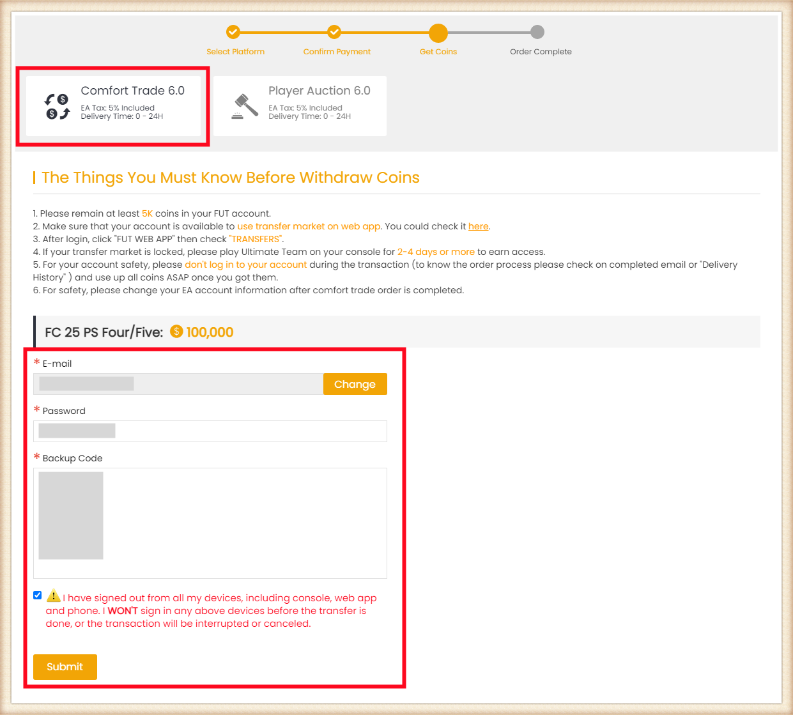Focus the Password input field
Viewport: 793px width, 715px height.
[210, 431]
